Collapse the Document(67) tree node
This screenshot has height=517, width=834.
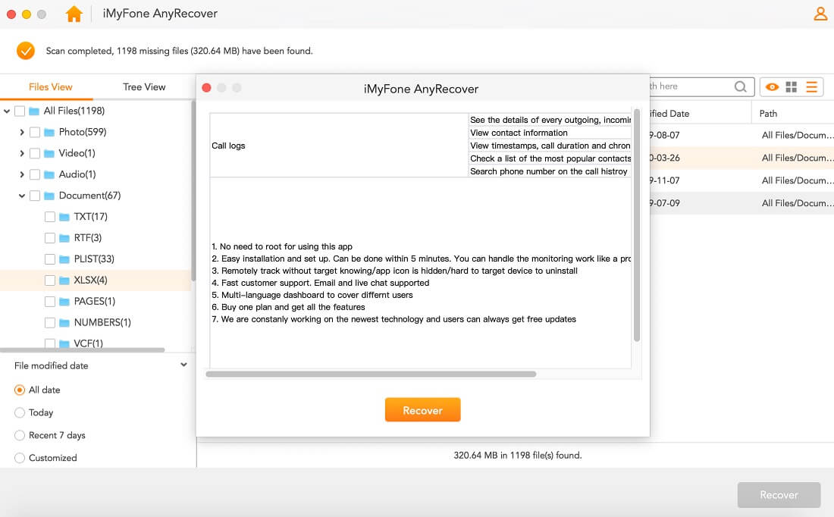20,195
